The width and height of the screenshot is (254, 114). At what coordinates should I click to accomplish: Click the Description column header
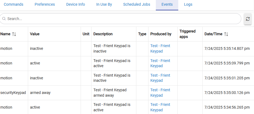[x=103, y=34]
